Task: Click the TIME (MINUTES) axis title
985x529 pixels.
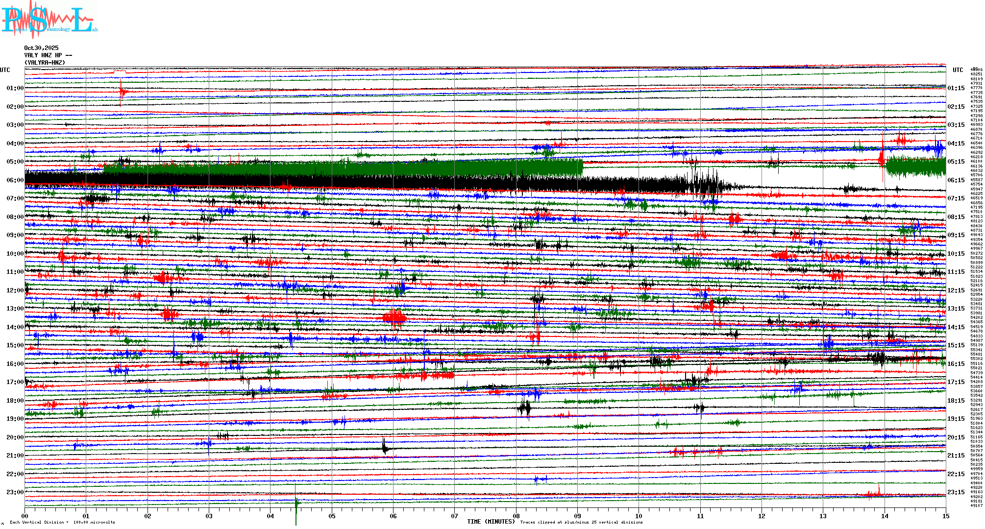Action: click(x=491, y=522)
